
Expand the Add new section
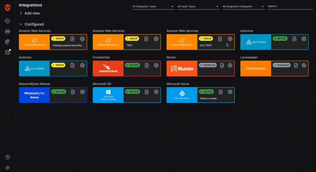point(30,13)
